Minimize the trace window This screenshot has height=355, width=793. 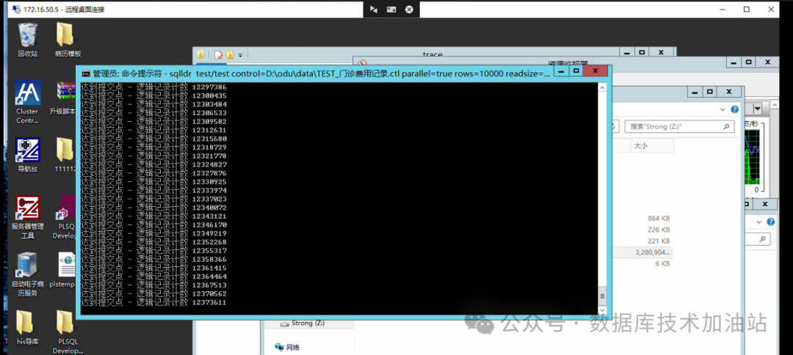click(x=628, y=52)
